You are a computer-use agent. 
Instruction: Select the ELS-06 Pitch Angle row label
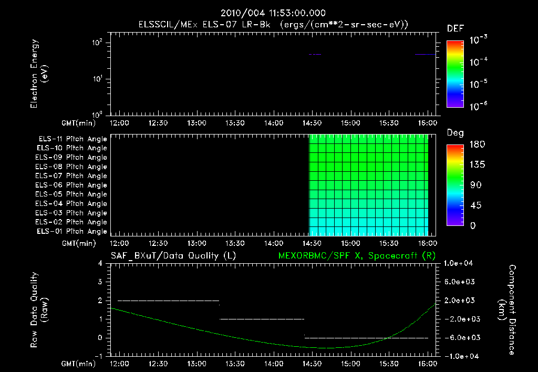click(x=71, y=185)
